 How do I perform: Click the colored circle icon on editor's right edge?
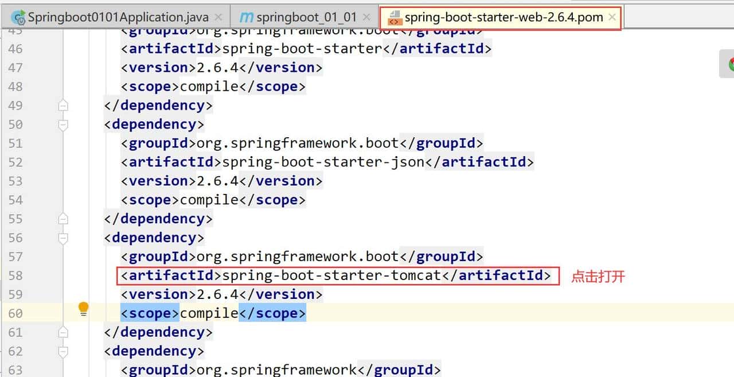pos(730,64)
